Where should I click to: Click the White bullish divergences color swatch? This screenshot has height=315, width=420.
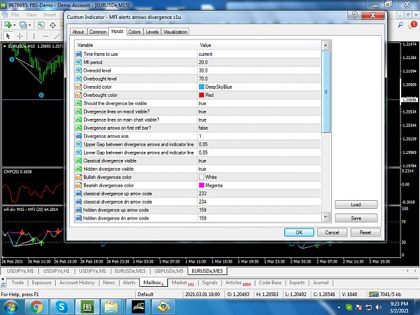point(202,177)
